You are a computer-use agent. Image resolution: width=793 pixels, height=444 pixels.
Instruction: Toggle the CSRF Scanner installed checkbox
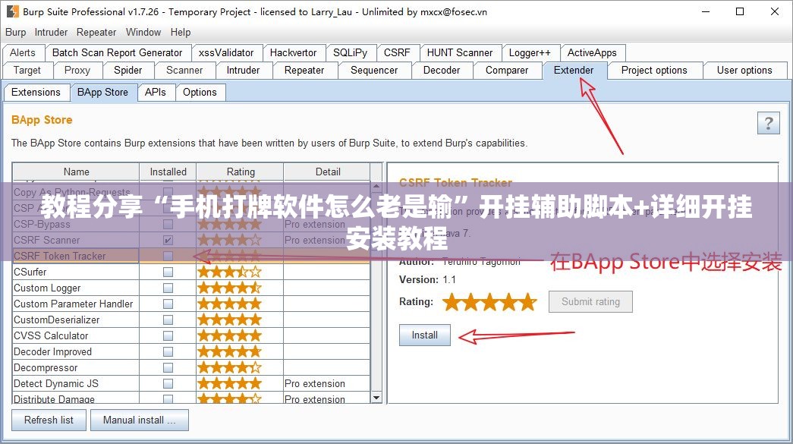(168, 240)
